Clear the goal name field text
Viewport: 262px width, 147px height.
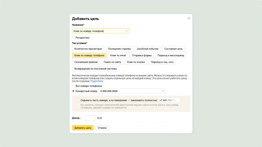[127, 31]
